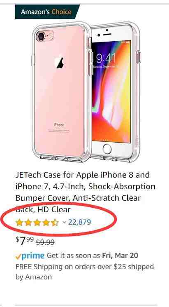The width and height of the screenshot is (169, 307).
Task: Click the rear camera lens on phone image
Action: click(x=41, y=36)
